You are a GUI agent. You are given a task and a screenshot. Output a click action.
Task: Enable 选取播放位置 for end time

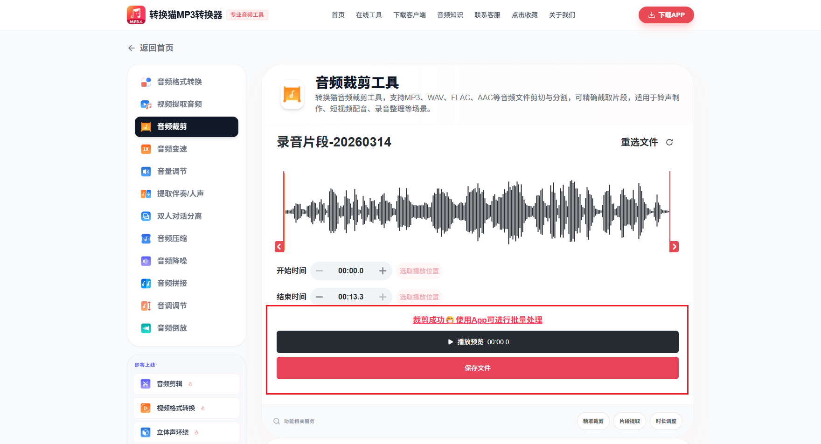click(419, 297)
